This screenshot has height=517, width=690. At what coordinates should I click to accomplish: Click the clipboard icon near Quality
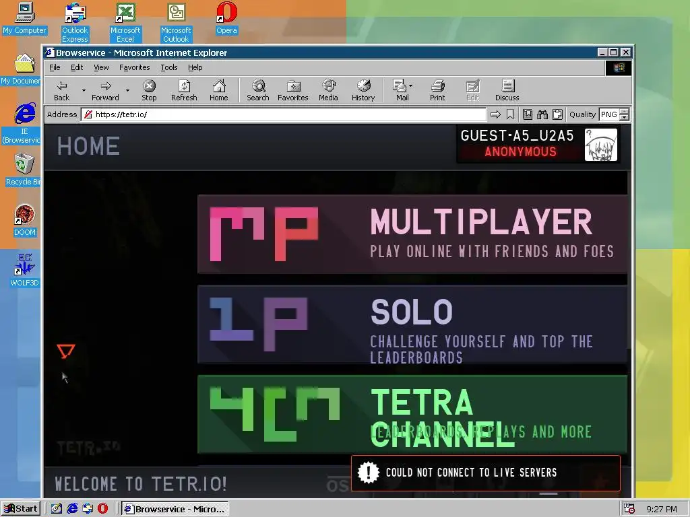pyautogui.click(x=557, y=114)
